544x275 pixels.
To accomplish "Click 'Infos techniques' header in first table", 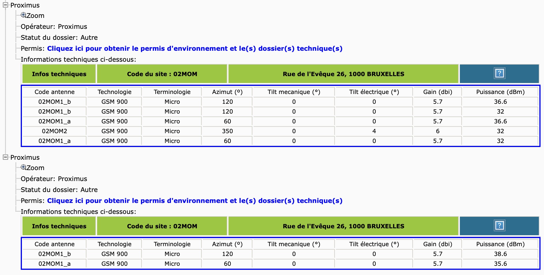I will pyautogui.click(x=59, y=74).
